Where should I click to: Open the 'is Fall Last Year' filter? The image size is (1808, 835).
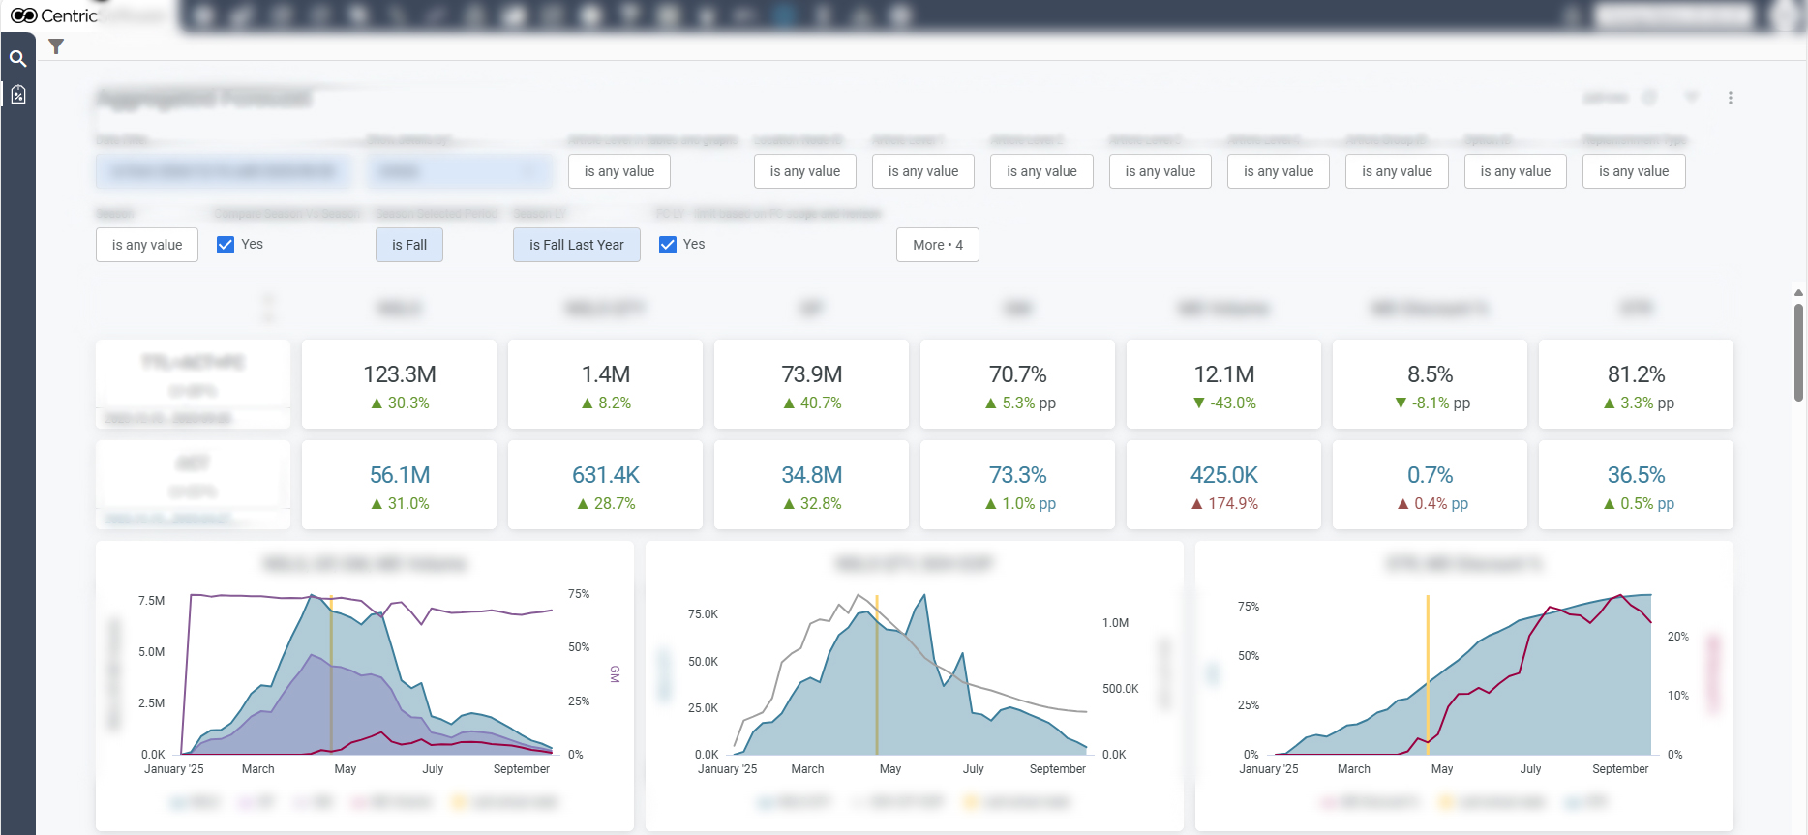(x=576, y=245)
